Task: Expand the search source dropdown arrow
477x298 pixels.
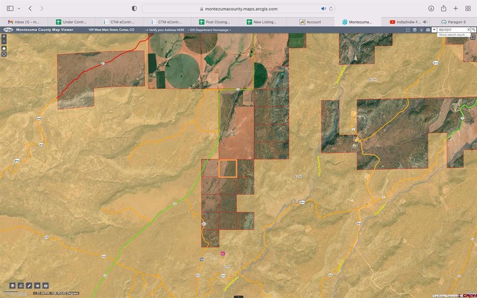Action: tap(434, 30)
